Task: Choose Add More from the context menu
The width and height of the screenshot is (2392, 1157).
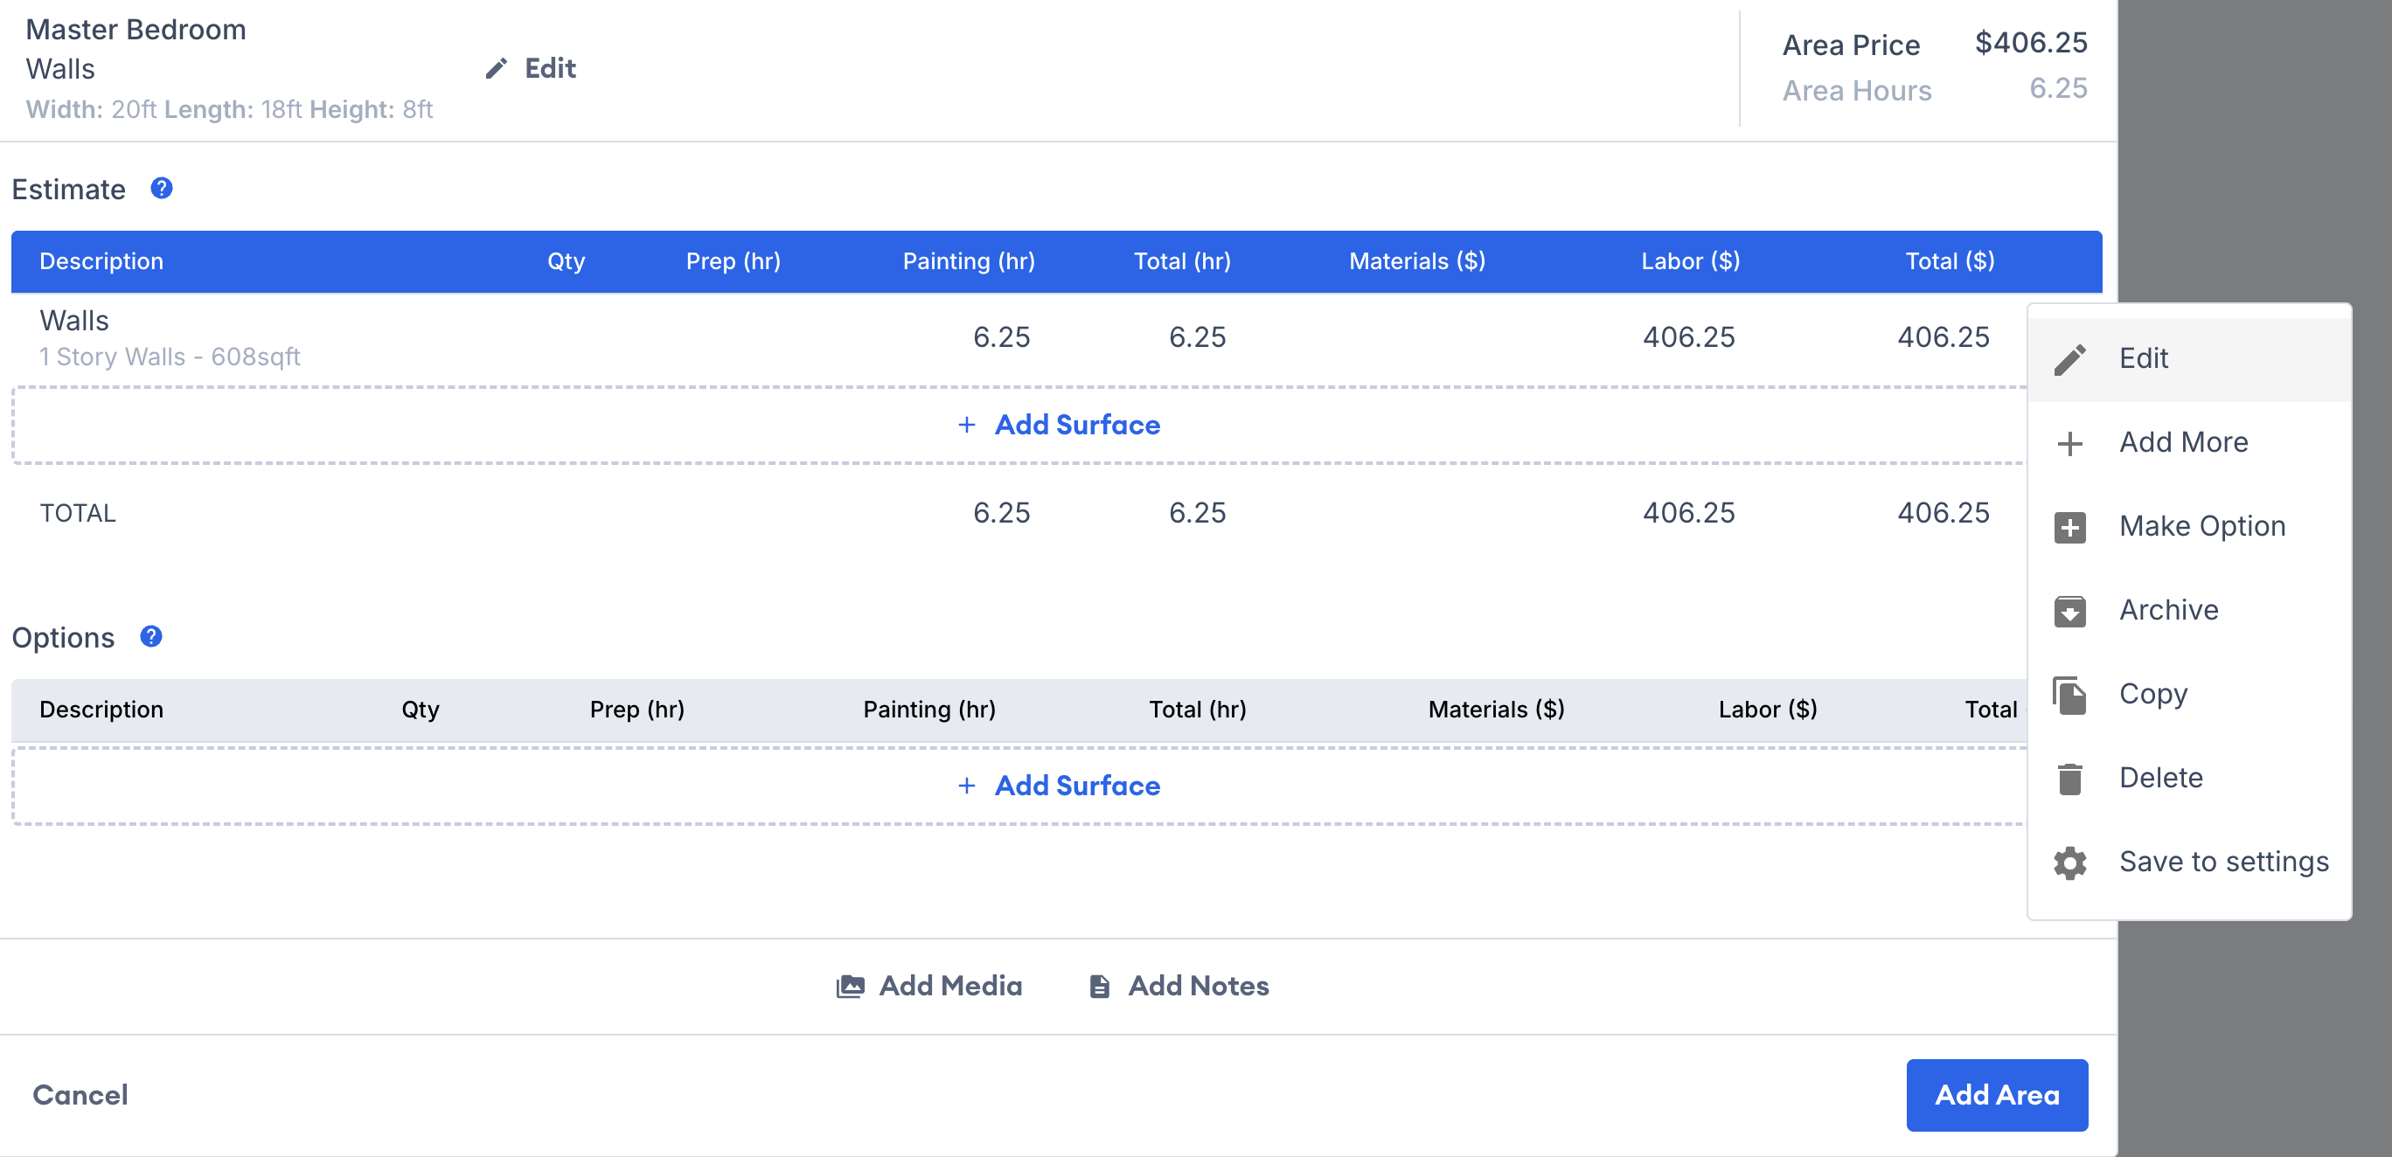Action: 2189,442
